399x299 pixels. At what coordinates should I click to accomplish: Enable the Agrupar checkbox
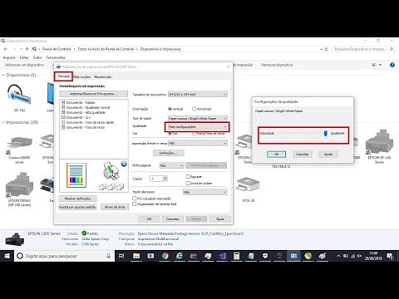[x=188, y=176]
